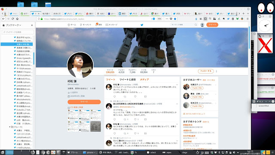This screenshot has width=275, height=155.
Task: Open the first tweet's dropdown chevron
Action: (177, 85)
